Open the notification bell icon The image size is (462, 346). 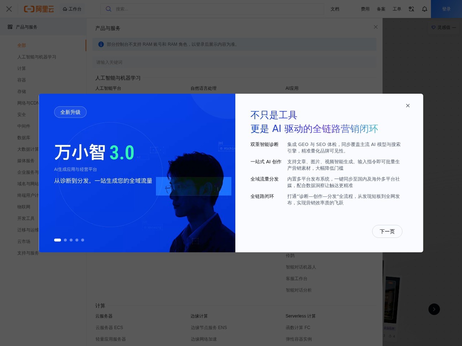pyautogui.click(x=425, y=9)
